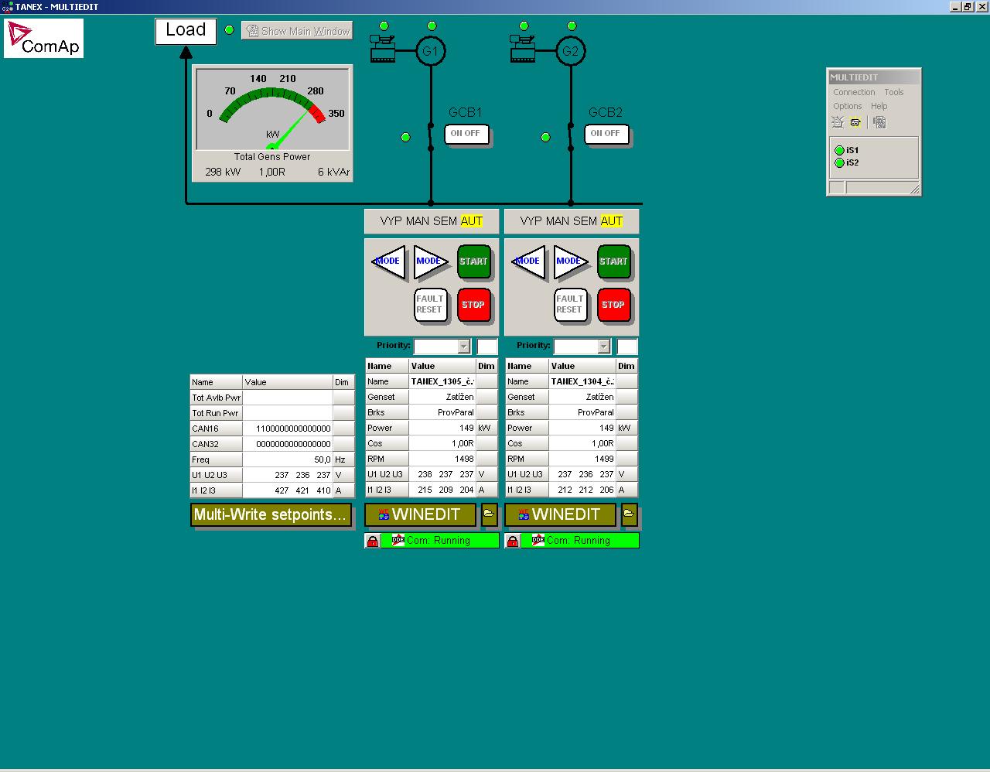This screenshot has width=990, height=772.
Task: Click the G1 engine icon
Action: click(x=382, y=49)
